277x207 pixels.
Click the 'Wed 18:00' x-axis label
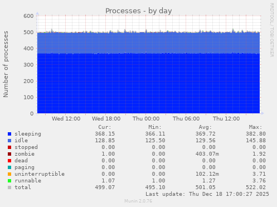click(x=106, y=119)
